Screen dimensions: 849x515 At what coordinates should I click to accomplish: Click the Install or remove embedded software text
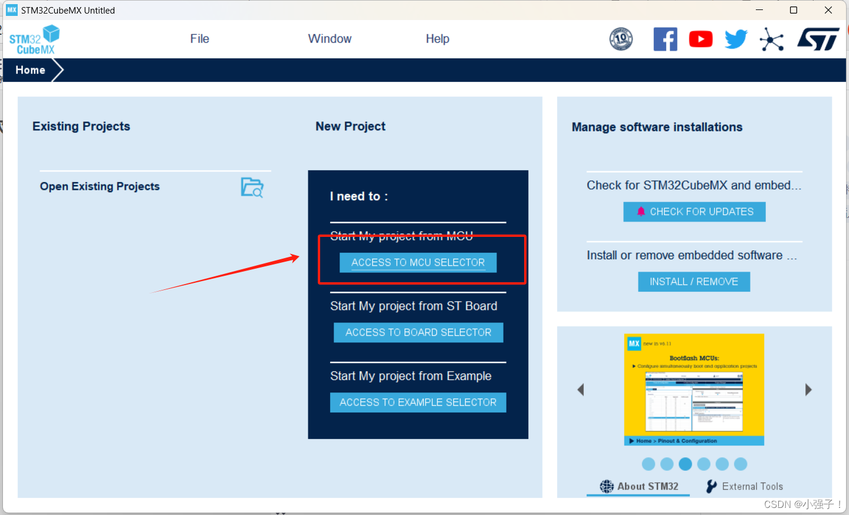692,255
